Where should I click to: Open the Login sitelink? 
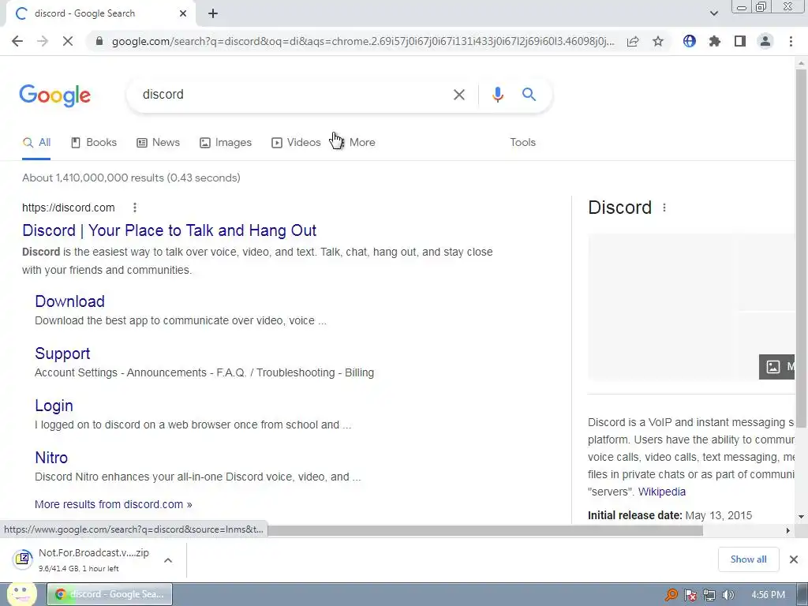pos(54,406)
